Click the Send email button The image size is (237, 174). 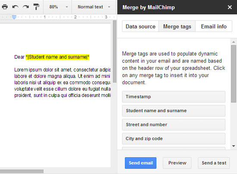(140, 163)
